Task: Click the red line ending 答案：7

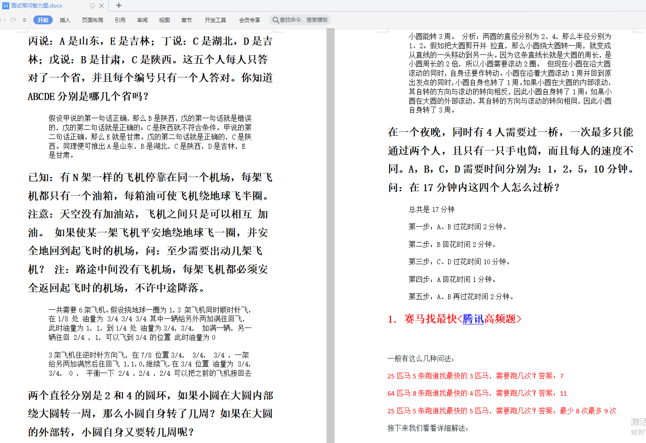Action: click(475, 376)
